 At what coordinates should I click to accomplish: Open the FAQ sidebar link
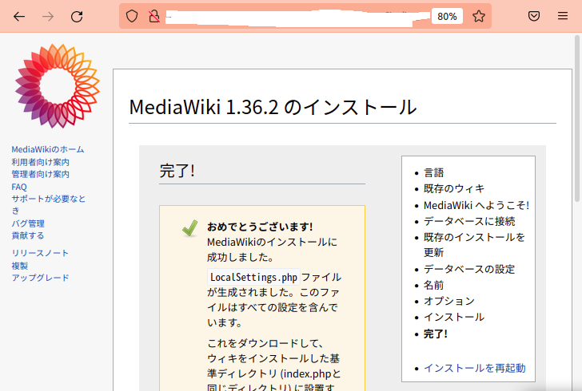(x=19, y=187)
